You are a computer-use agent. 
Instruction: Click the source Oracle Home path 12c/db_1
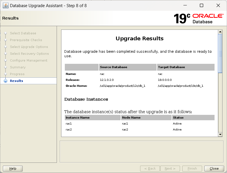coord(123,86)
